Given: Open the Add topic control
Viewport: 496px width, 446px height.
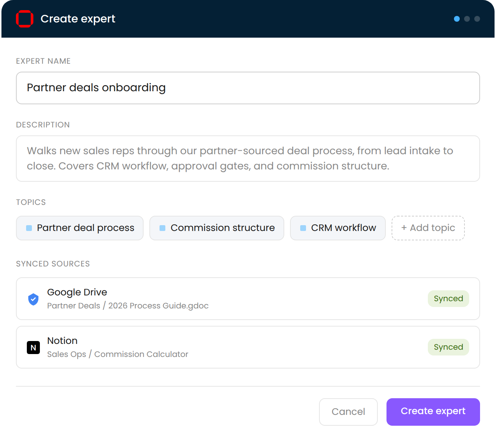Looking at the screenshot, I should 428,228.
